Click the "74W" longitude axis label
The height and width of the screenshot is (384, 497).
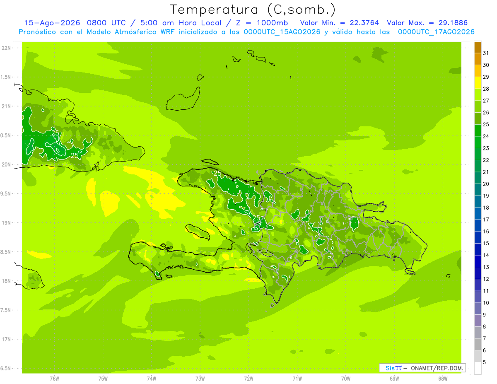point(152,378)
